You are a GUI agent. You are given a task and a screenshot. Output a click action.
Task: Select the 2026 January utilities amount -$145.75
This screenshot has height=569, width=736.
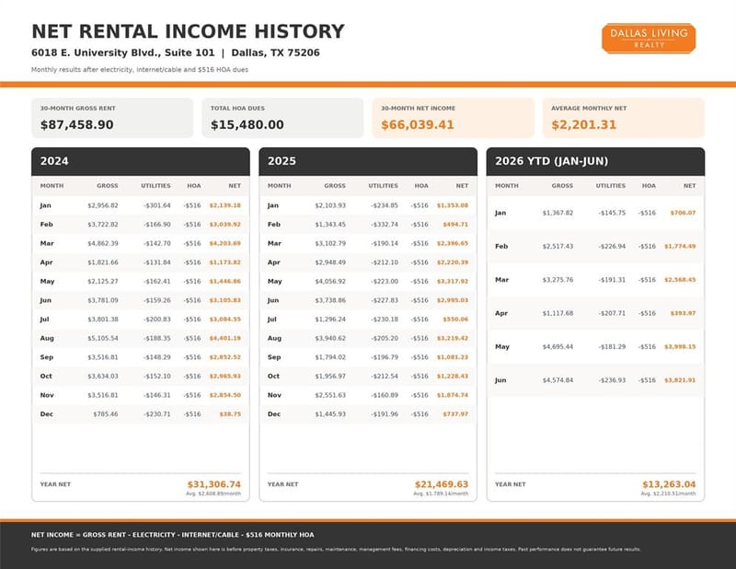[x=612, y=213]
